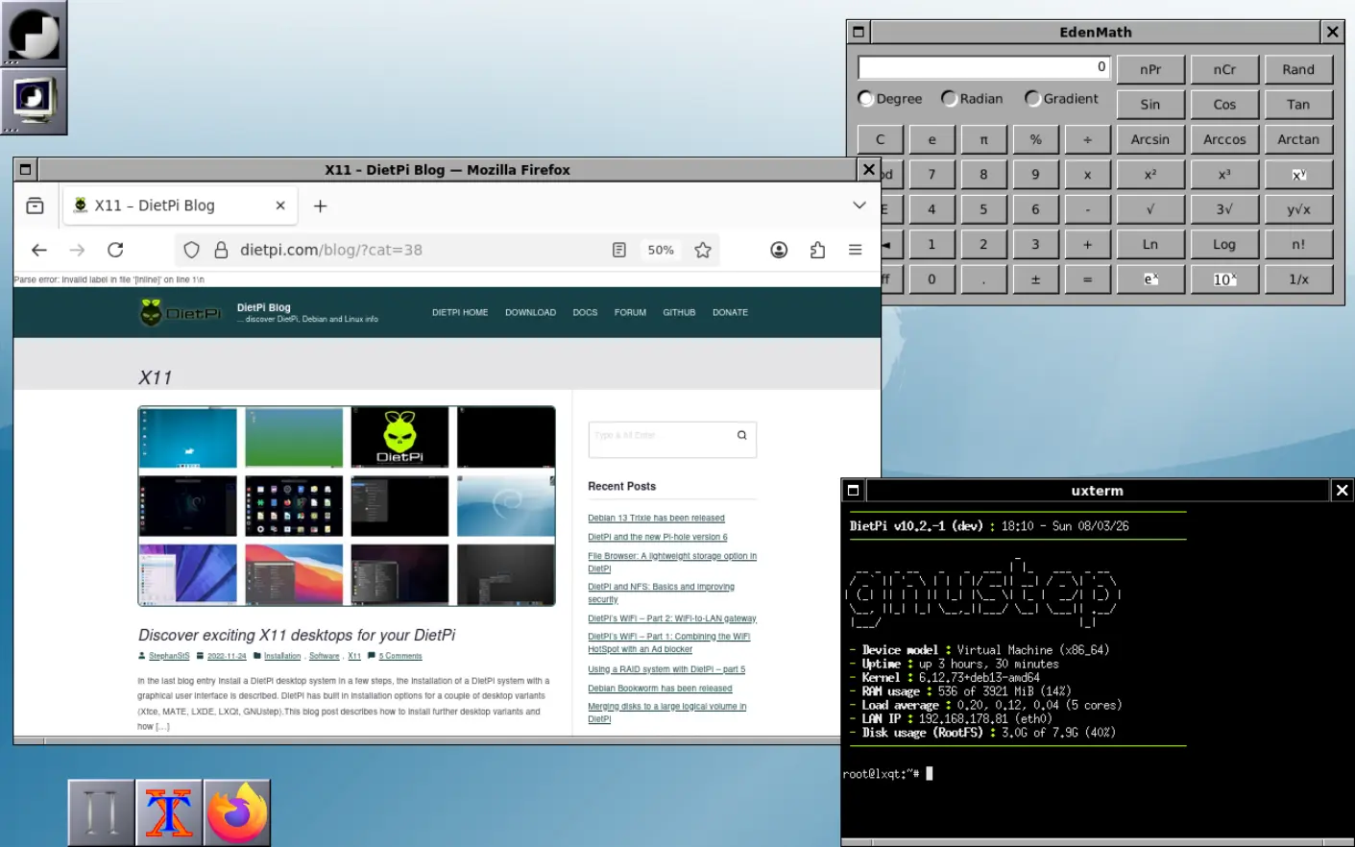Viewport: 1355px width, 847px height.
Task: Launch Firefox from the dock
Action: (x=237, y=812)
